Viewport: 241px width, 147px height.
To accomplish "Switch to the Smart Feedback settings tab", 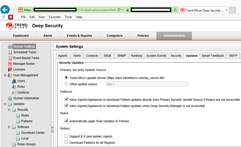I will click(213, 56).
